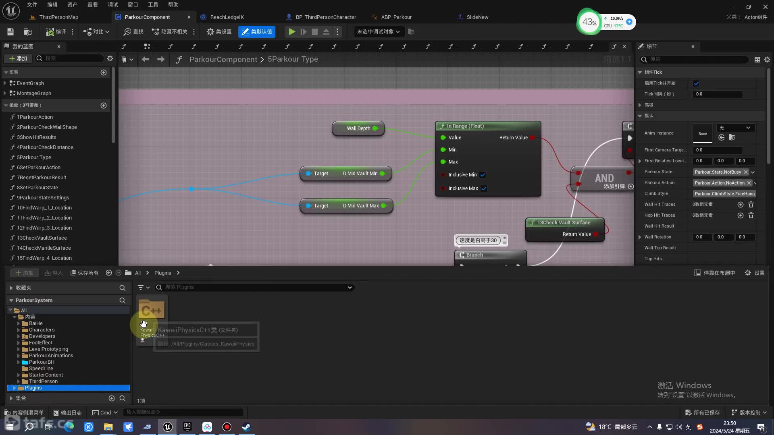Click the Eject button in play controls
The height and width of the screenshot is (435, 774).
pyautogui.click(x=326, y=31)
